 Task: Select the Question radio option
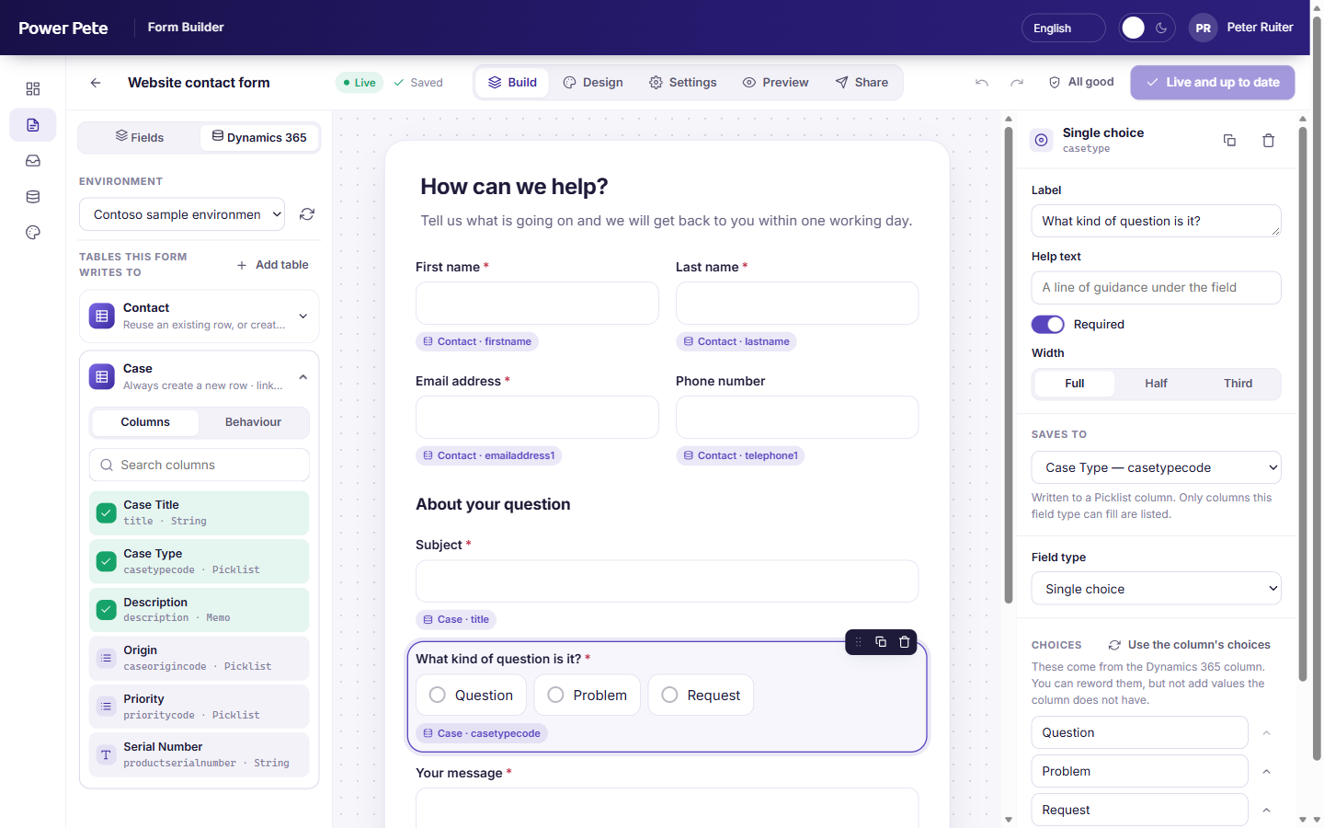[x=472, y=696]
